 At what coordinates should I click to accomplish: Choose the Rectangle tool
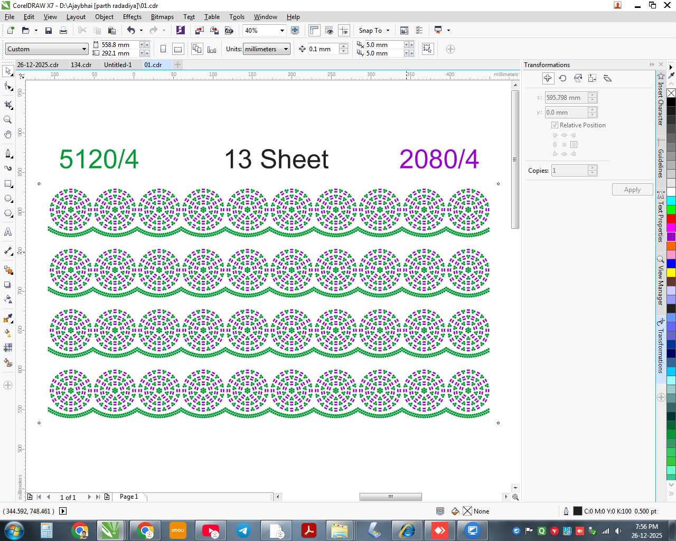(x=8, y=184)
